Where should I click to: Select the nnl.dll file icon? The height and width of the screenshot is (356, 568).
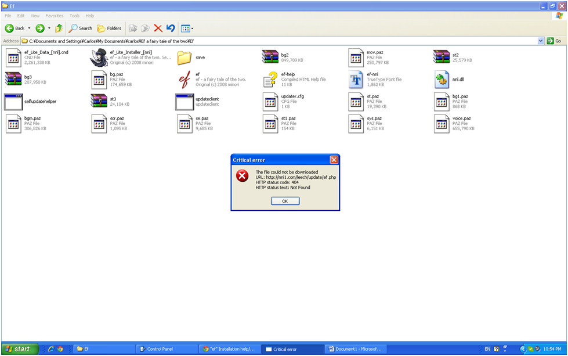442,79
